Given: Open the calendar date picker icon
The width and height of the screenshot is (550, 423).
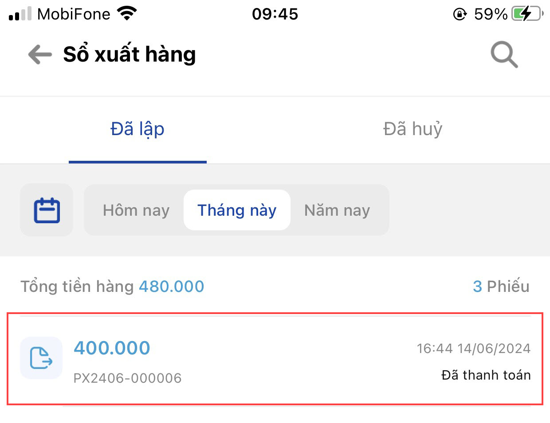Looking at the screenshot, I should pyautogui.click(x=47, y=210).
